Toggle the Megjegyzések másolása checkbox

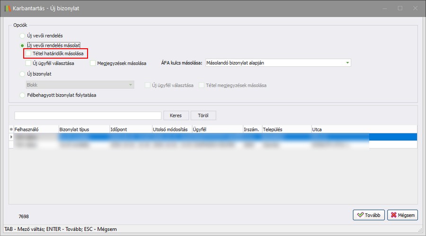[x=93, y=63]
